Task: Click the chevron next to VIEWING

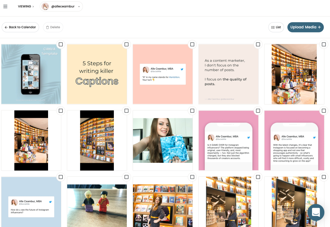Action: tap(33, 6)
